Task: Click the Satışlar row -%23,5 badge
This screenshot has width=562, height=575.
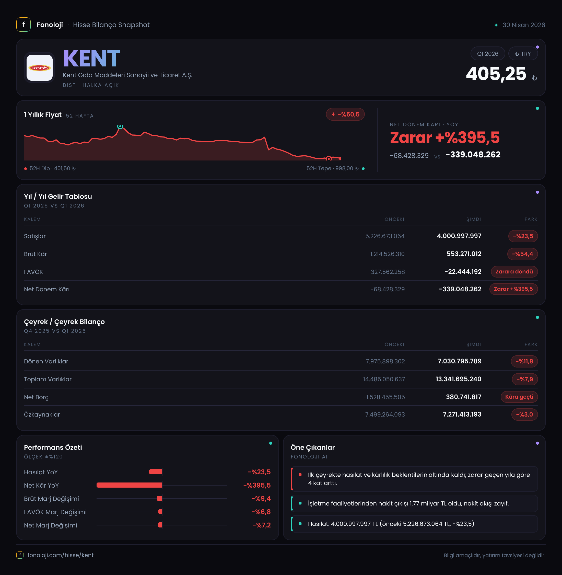Action: click(523, 236)
